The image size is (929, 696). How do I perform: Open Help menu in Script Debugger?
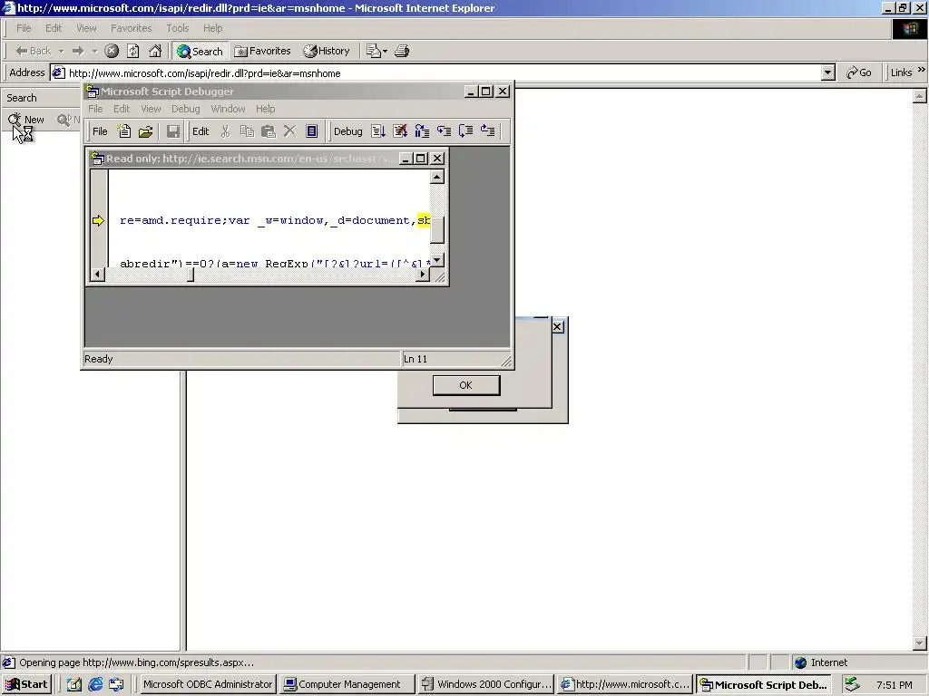[266, 109]
